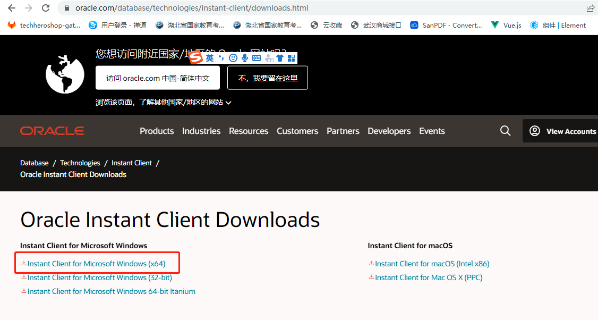Open the 用户登录 - 禅道 bookmark
The width and height of the screenshot is (598, 320).
pos(117,25)
